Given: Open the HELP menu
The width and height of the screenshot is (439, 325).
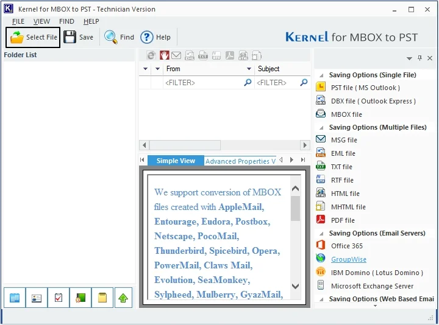Looking at the screenshot, I should pyautogui.click(x=91, y=21).
